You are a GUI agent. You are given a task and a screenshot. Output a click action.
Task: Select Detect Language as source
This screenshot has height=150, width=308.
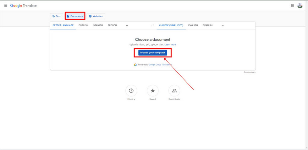coord(63,25)
